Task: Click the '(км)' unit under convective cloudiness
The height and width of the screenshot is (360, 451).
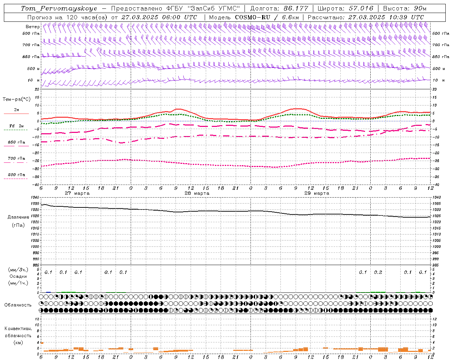Action: pos(18,342)
